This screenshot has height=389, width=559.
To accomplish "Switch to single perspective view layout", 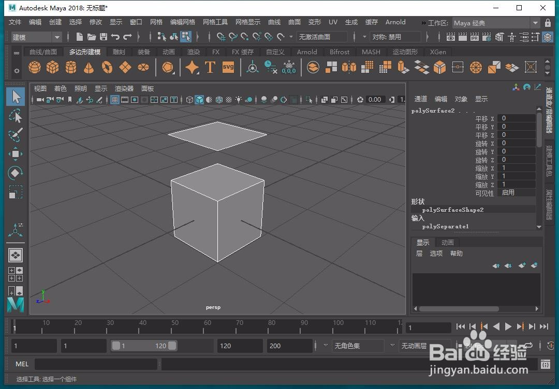I will point(16,255).
